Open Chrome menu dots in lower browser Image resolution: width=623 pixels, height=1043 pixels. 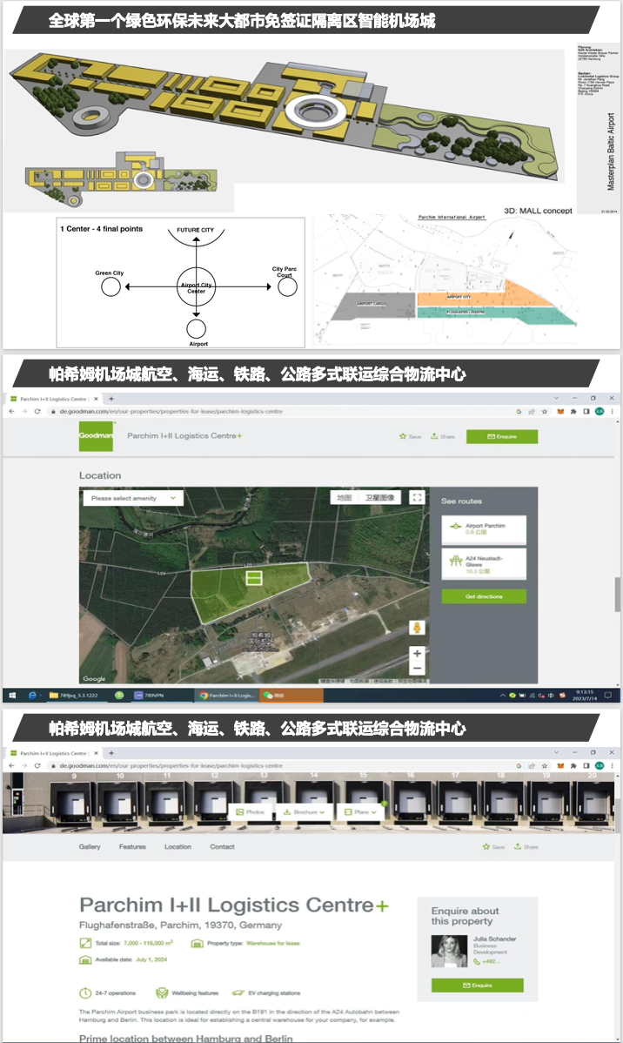coord(613,765)
